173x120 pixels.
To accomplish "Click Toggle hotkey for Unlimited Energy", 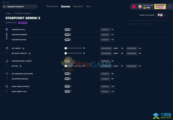I will pyautogui.click(x=105, y=35).
